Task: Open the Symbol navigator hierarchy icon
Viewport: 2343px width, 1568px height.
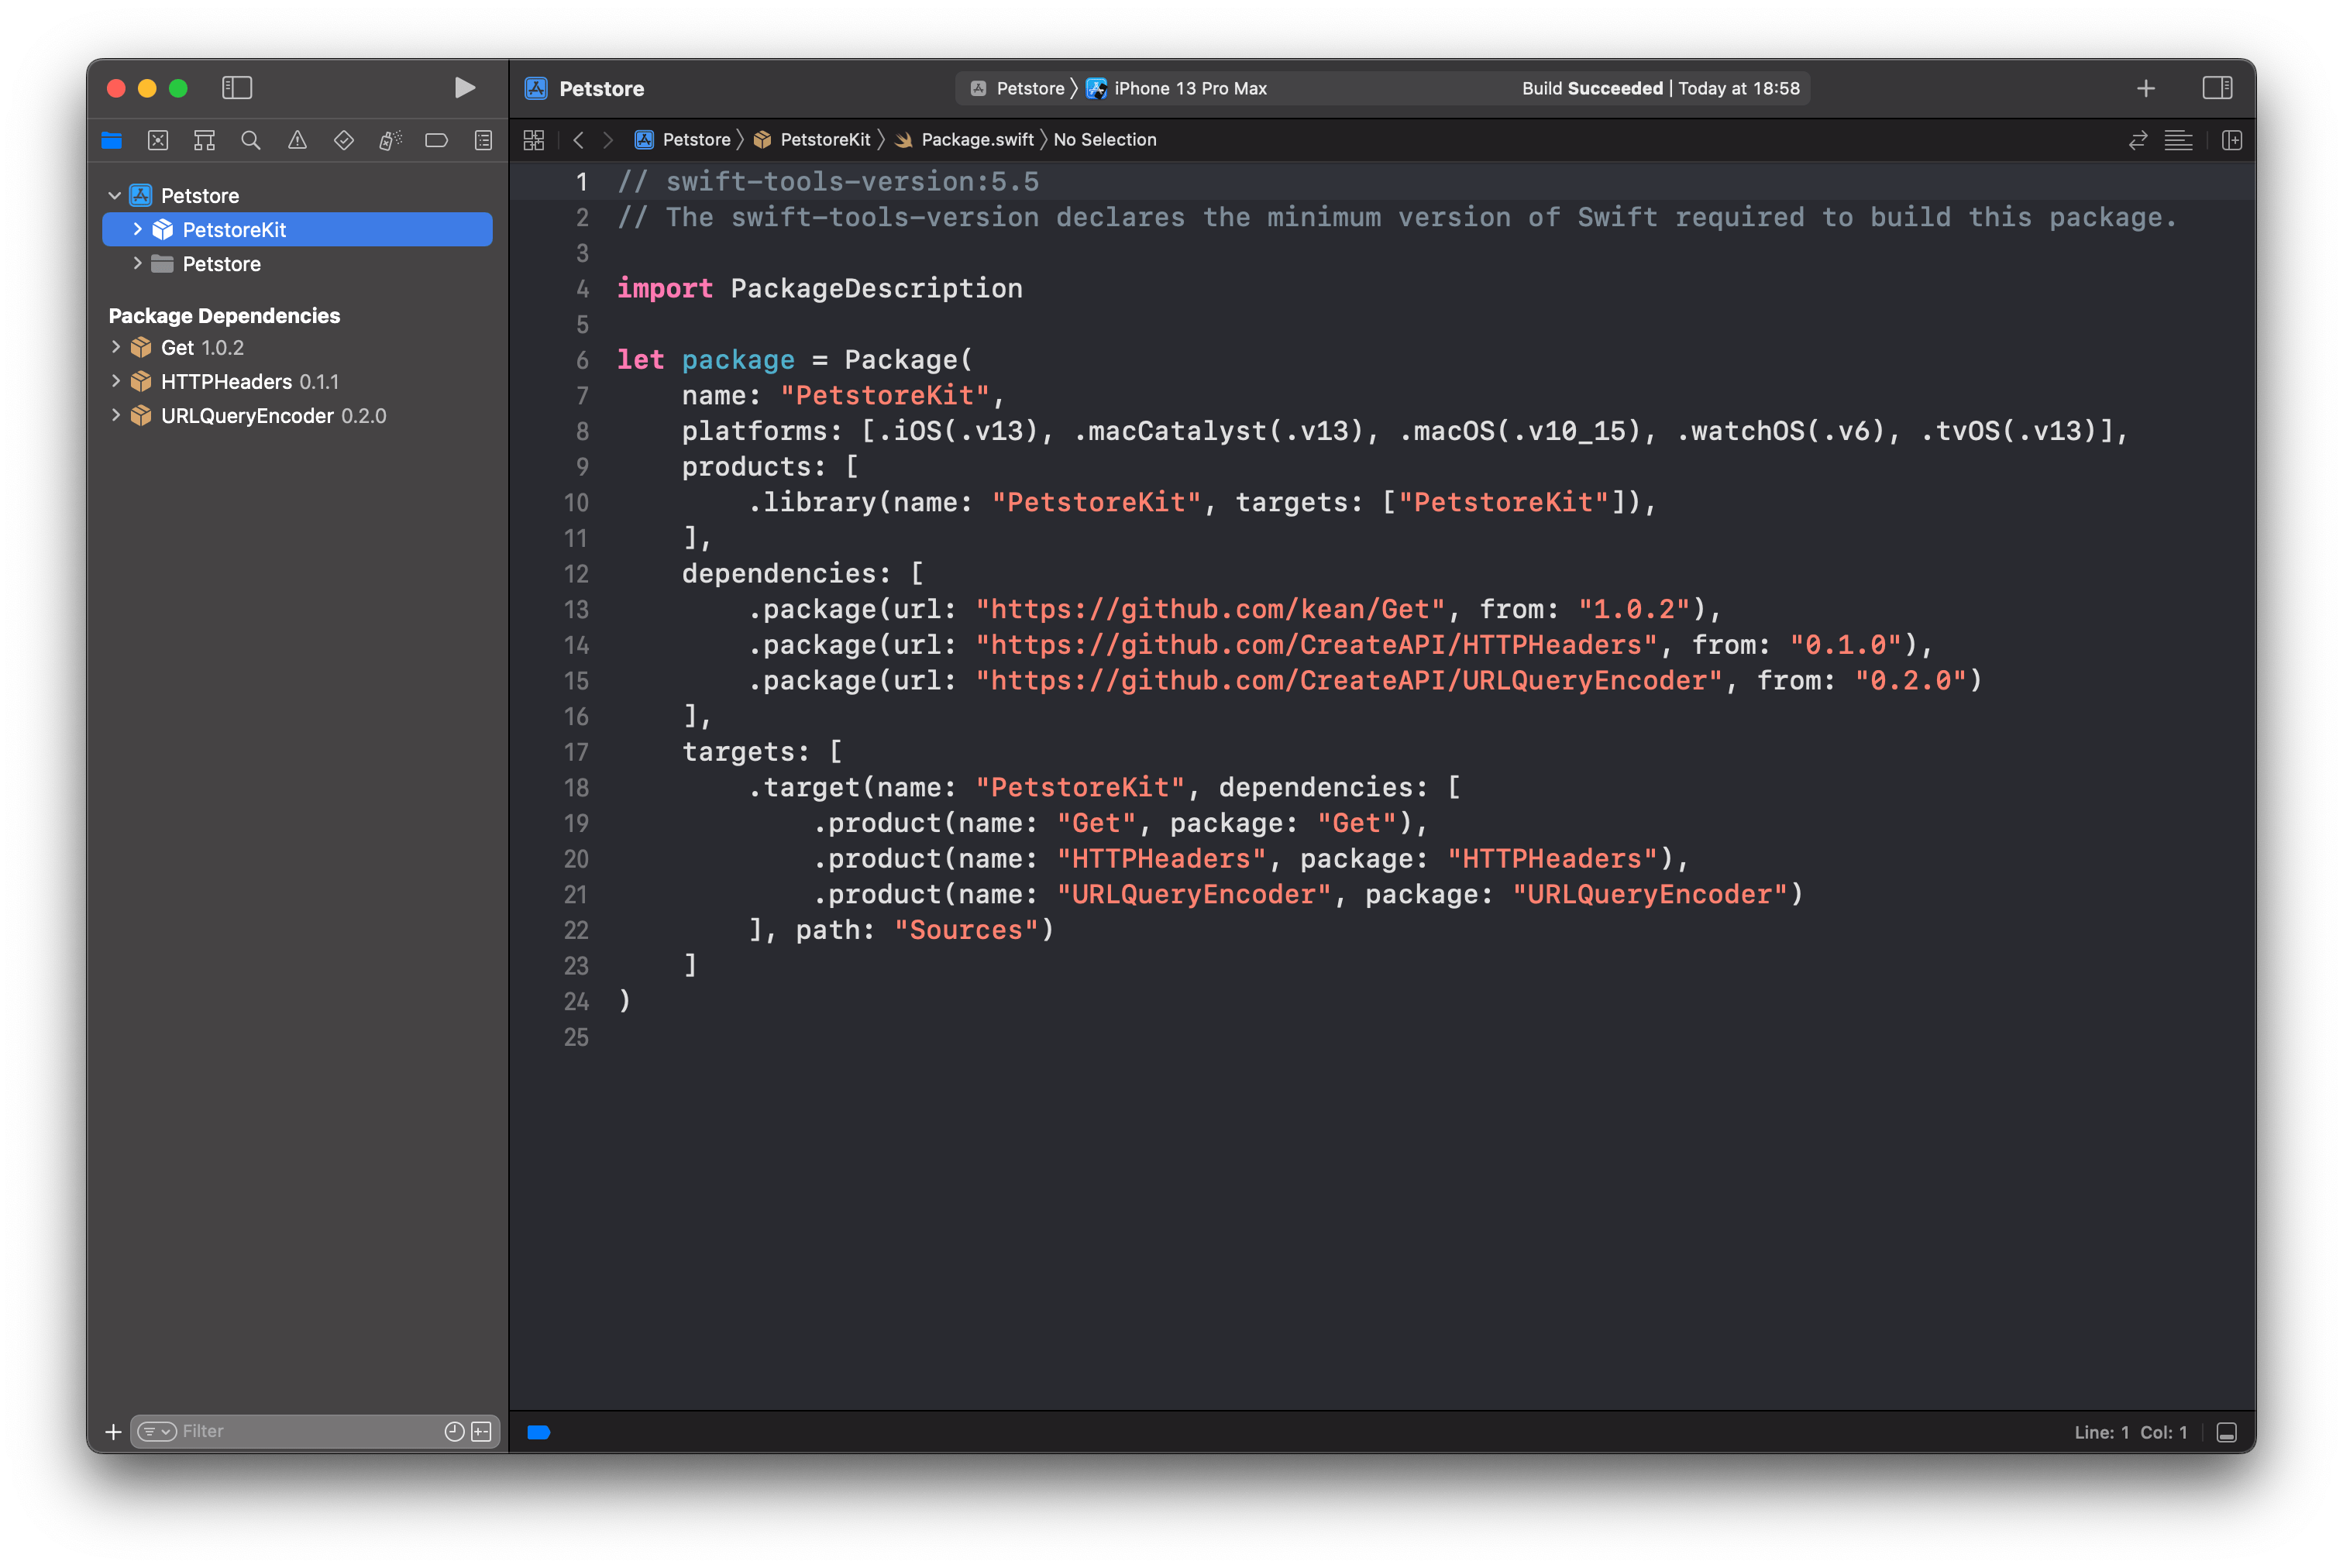Action: click(204, 140)
